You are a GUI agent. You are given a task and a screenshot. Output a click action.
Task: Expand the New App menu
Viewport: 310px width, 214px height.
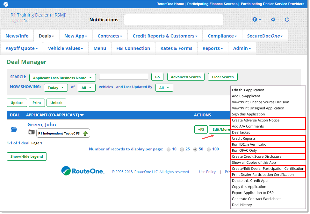[76, 36]
